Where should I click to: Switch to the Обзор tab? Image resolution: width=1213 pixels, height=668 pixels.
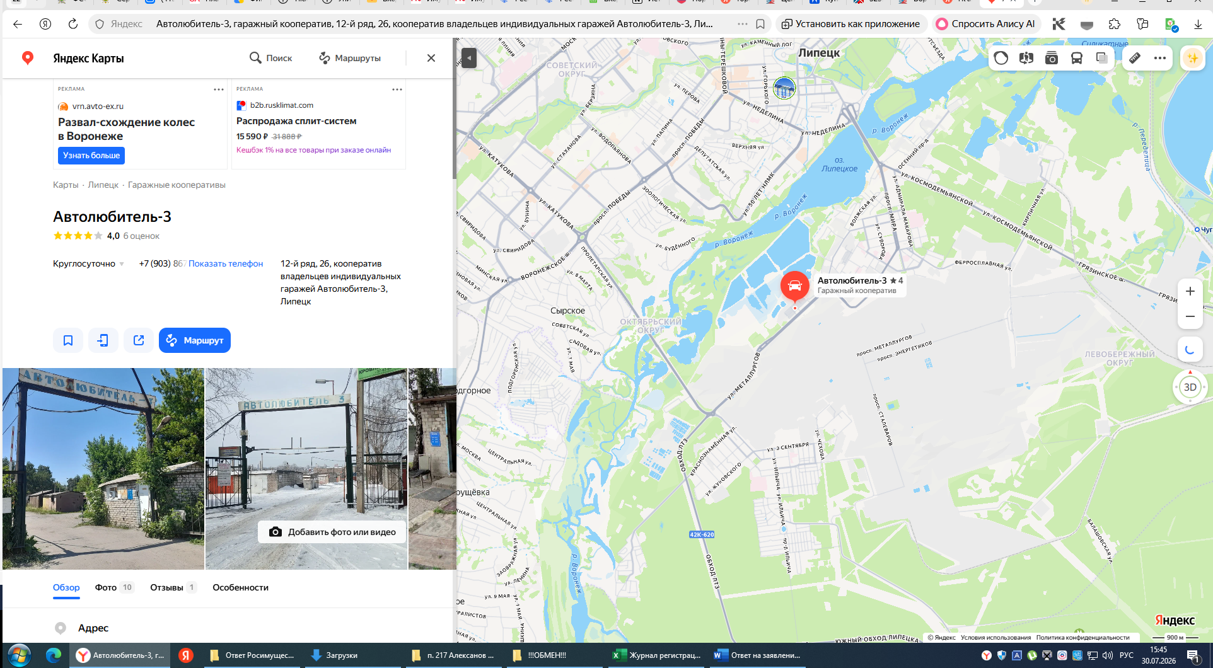(66, 587)
